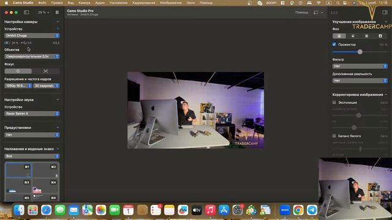Click the exposure compensation slider knob
Image resolution: width=392 pixels, height=220 pixels.
pos(359,116)
